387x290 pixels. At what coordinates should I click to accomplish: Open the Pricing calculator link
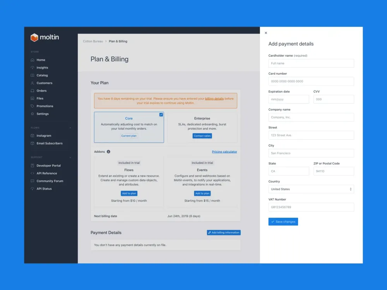coord(224,152)
